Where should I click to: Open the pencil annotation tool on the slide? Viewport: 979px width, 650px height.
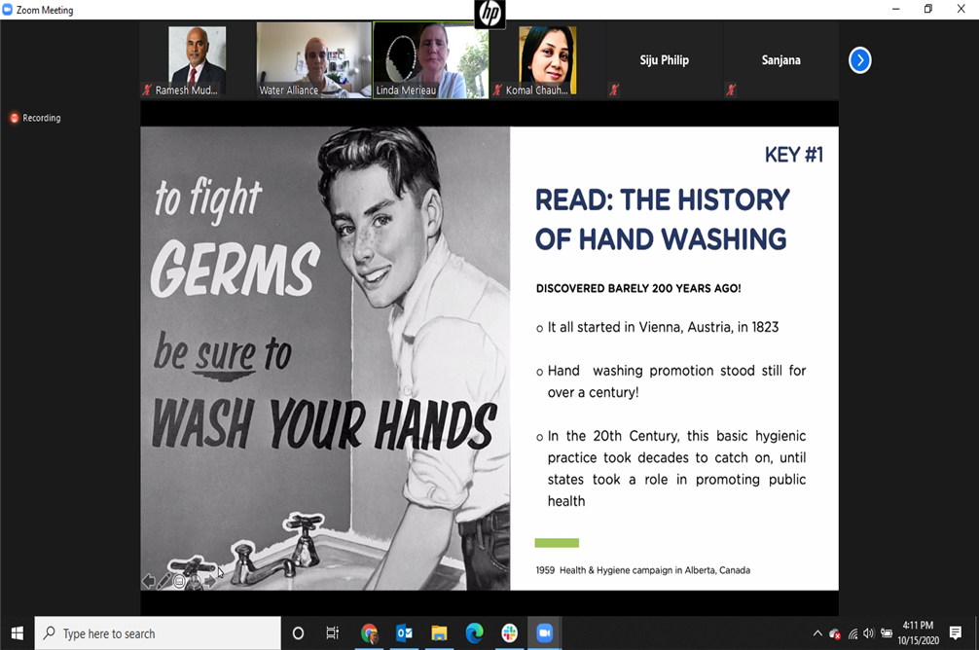(x=163, y=581)
